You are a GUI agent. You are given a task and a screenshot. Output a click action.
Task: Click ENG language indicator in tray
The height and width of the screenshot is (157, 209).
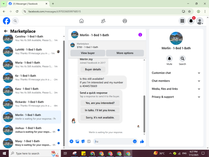pyautogui.click(x=184, y=153)
